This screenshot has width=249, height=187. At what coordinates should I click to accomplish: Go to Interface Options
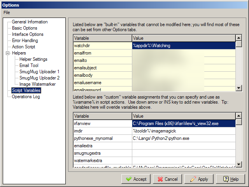tap(28, 34)
